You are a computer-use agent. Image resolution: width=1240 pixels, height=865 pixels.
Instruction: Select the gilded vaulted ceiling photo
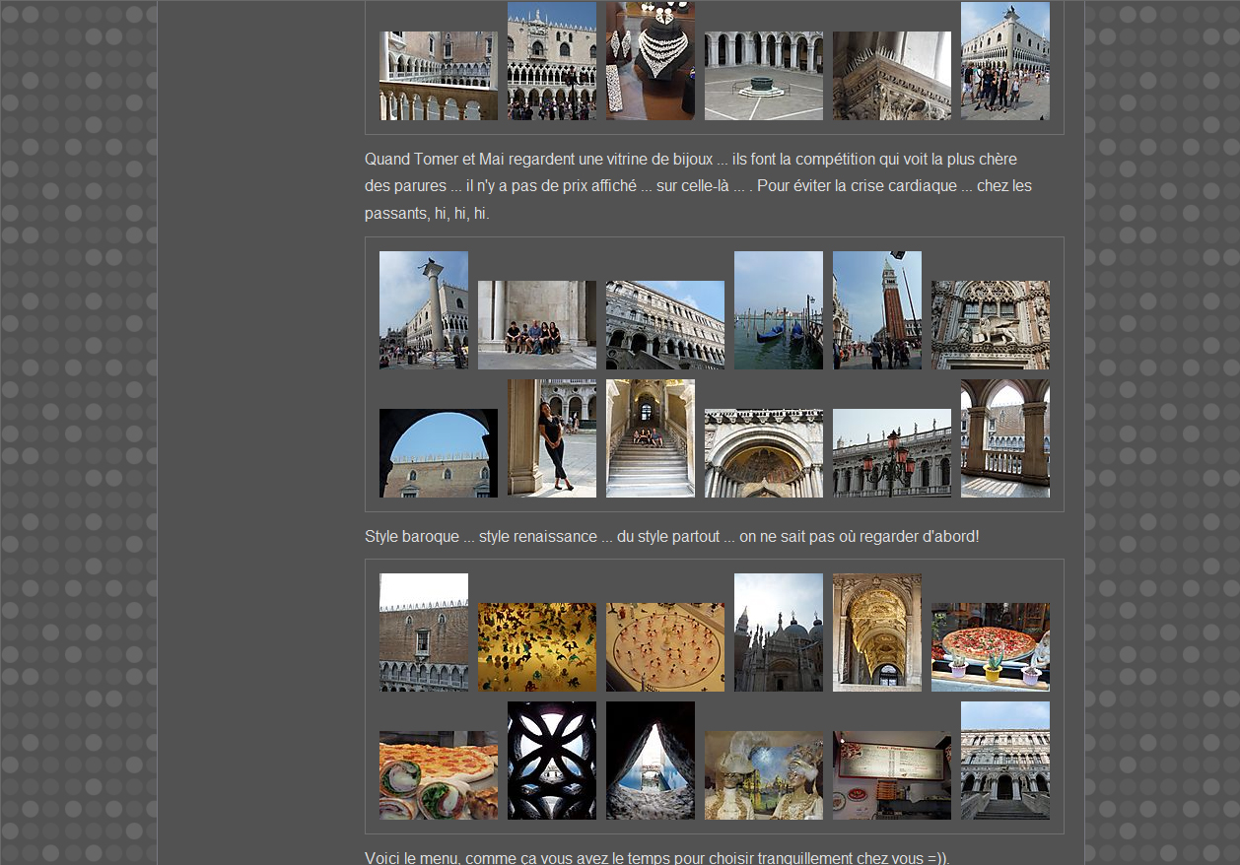pos(876,632)
